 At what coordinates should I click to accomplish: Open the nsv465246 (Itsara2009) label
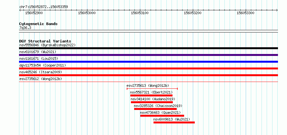pos(41,72)
